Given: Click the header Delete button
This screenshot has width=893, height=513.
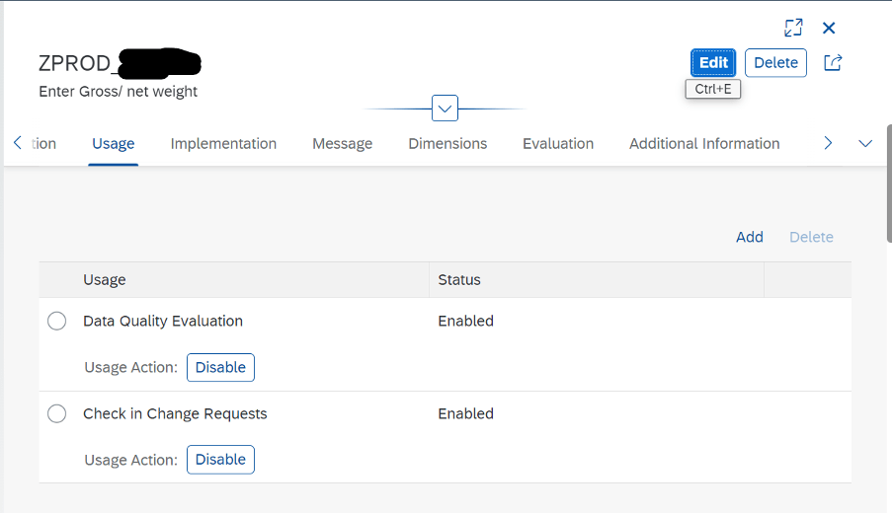Looking at the screenshot, I should (x=775, y=62).
